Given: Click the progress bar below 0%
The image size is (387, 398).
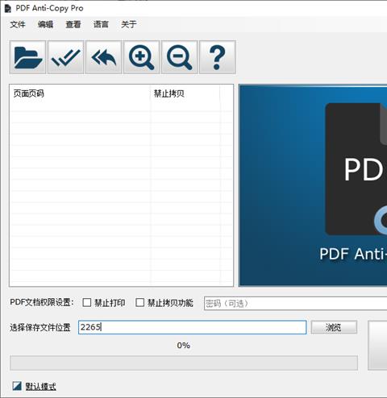Looking at the screenshot, I should pos(184,363).
